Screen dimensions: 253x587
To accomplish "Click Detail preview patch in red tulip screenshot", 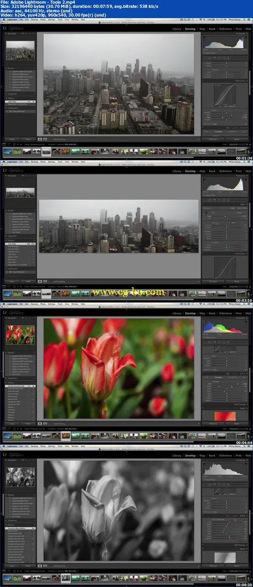I will pyautogui.click(x=225, y=415).
